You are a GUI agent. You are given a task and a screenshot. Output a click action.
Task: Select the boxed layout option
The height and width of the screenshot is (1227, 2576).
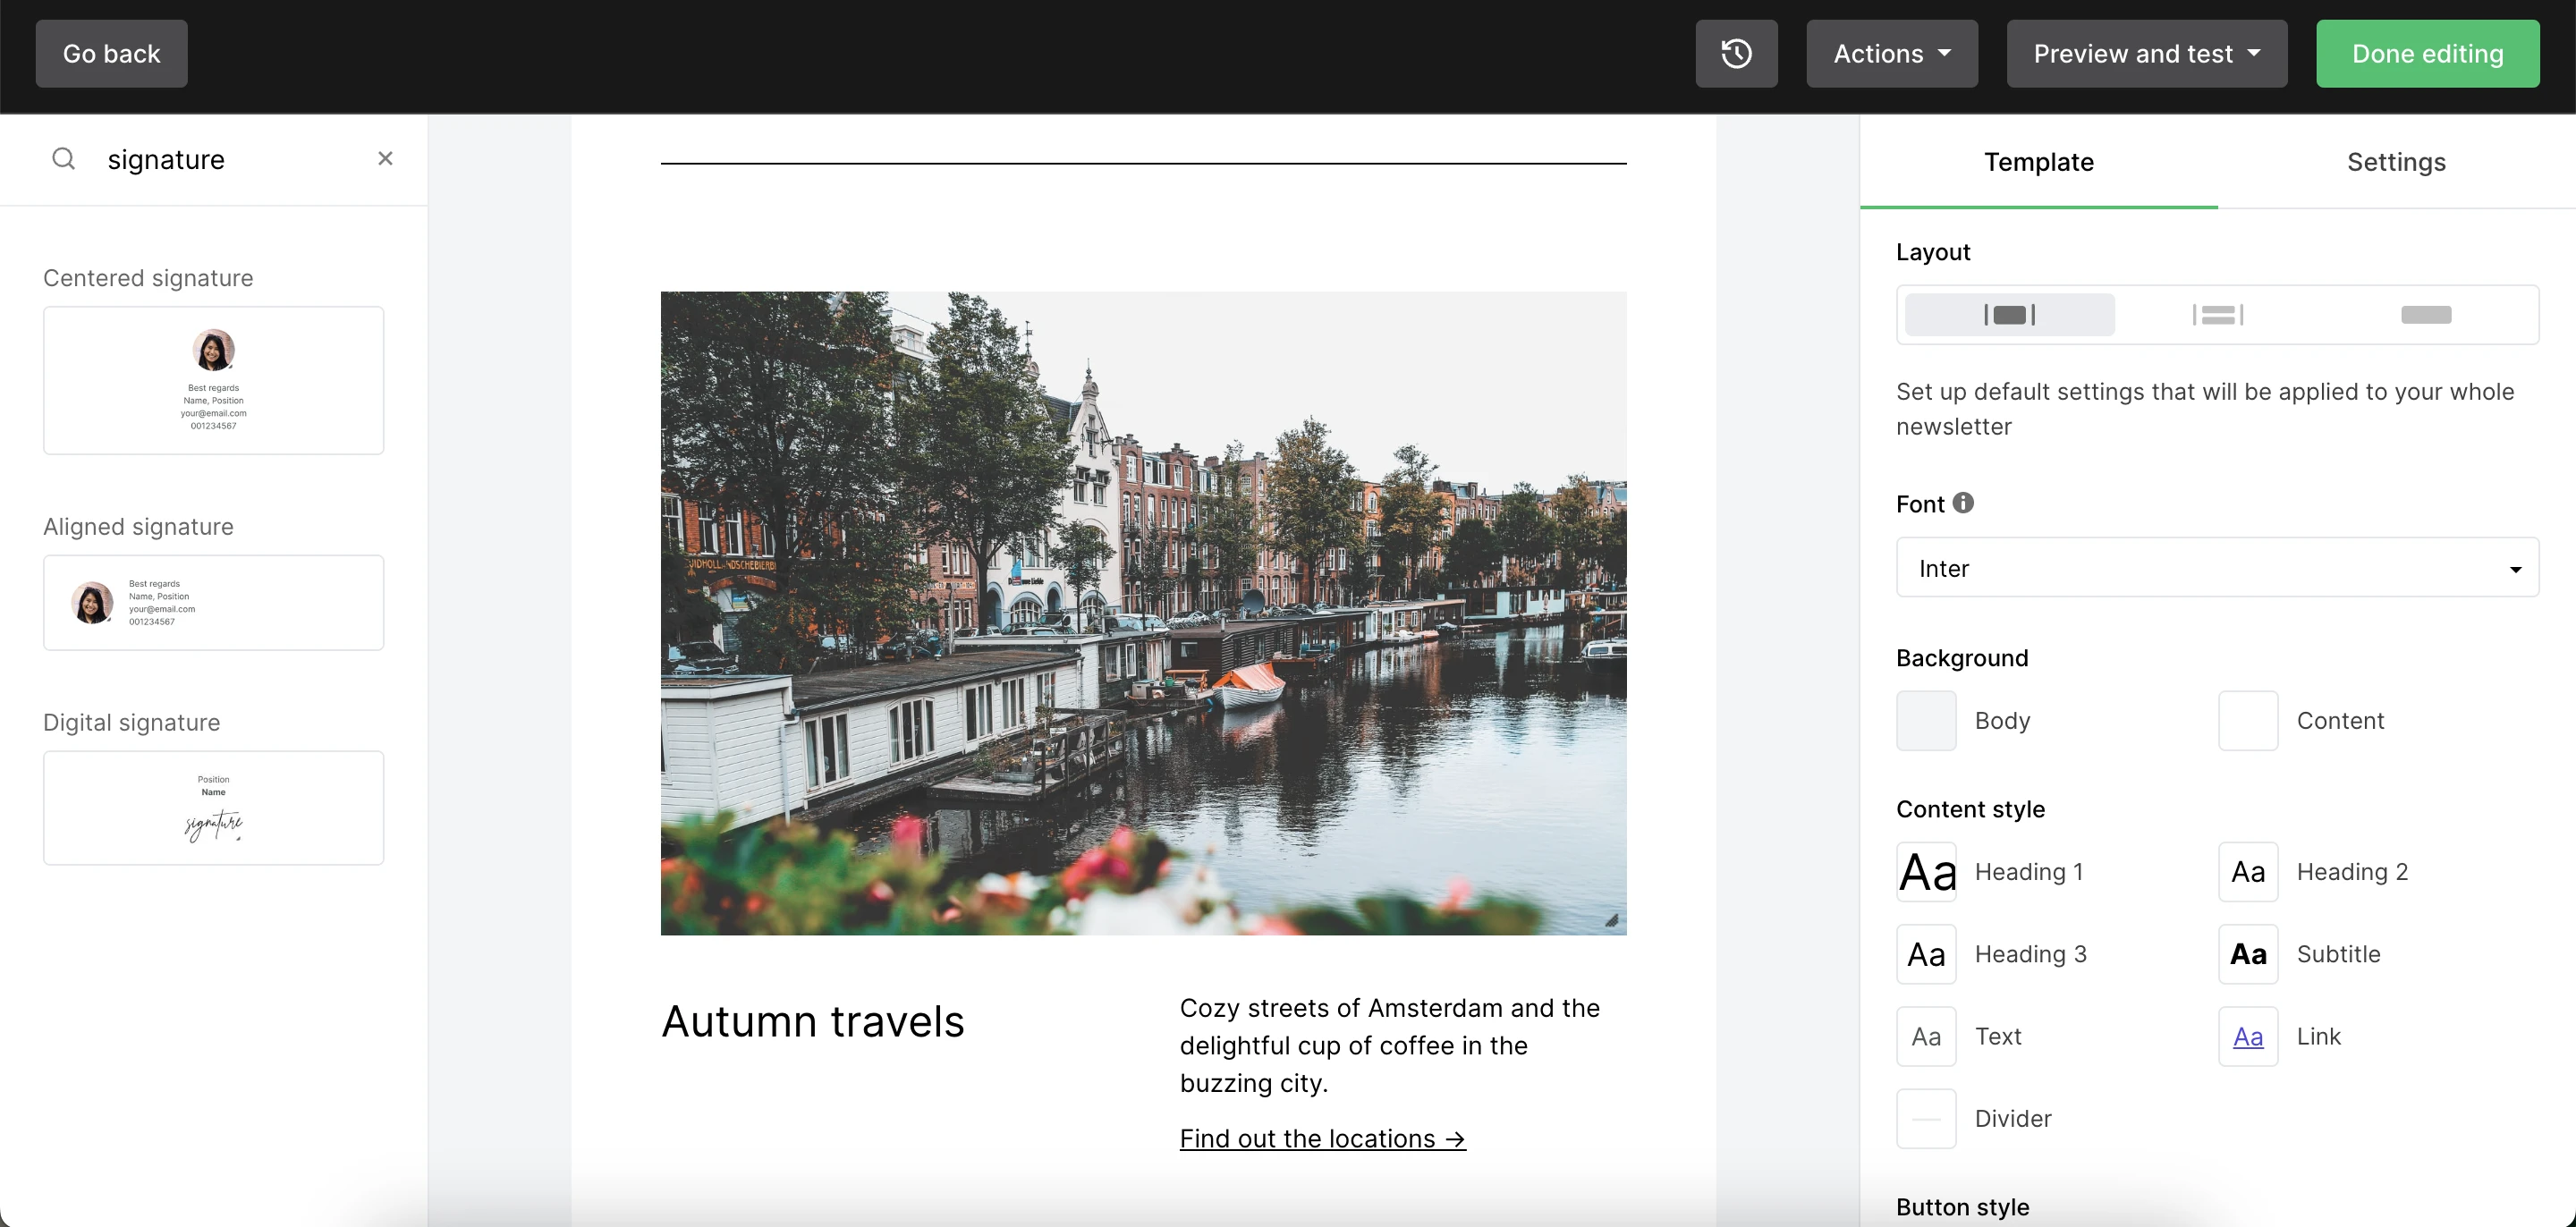pos(2009,315)
